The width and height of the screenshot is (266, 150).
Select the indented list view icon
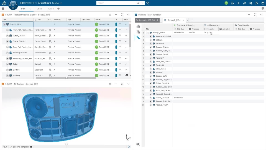tap(139, 37)
